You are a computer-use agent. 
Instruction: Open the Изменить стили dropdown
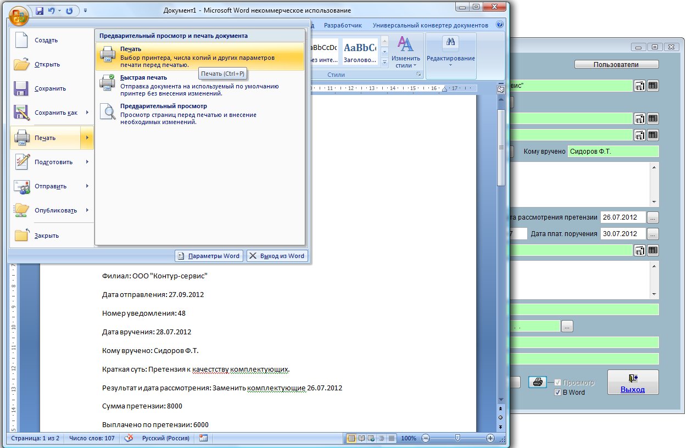coord(406,52)
